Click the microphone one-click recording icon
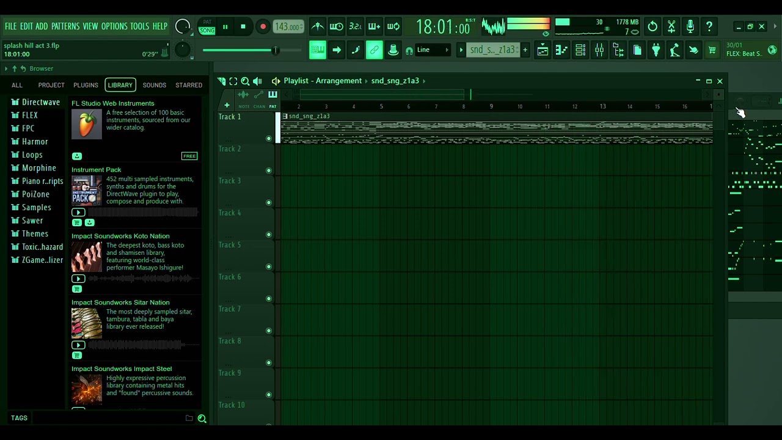The width and height of the screenshot is (782, 440). point(690,26)
